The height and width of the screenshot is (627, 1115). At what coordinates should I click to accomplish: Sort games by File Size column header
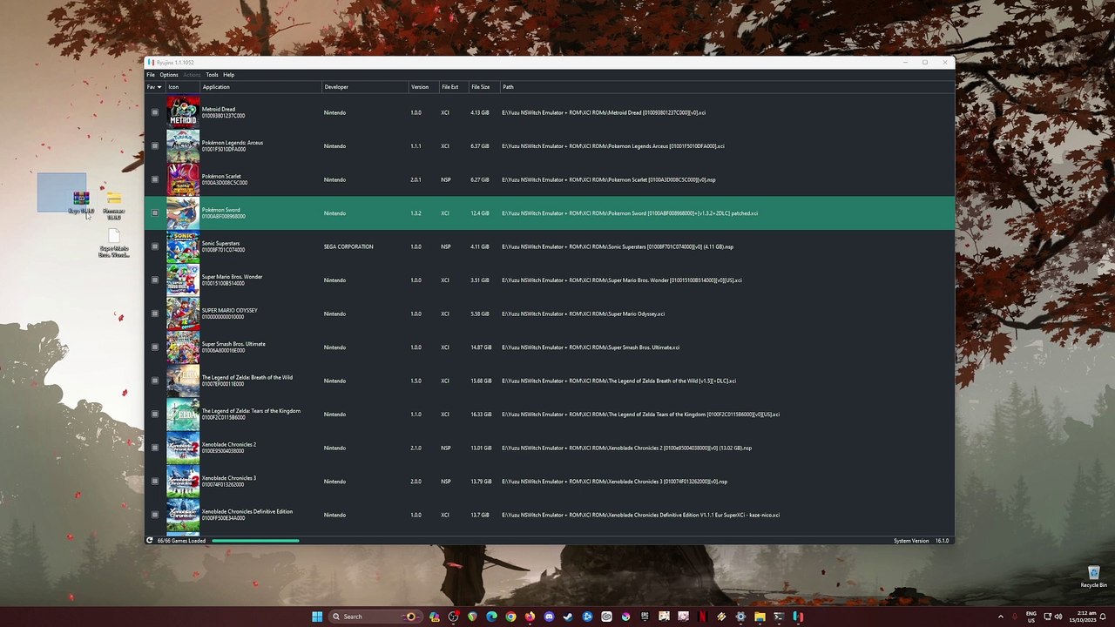pos(480,87)
